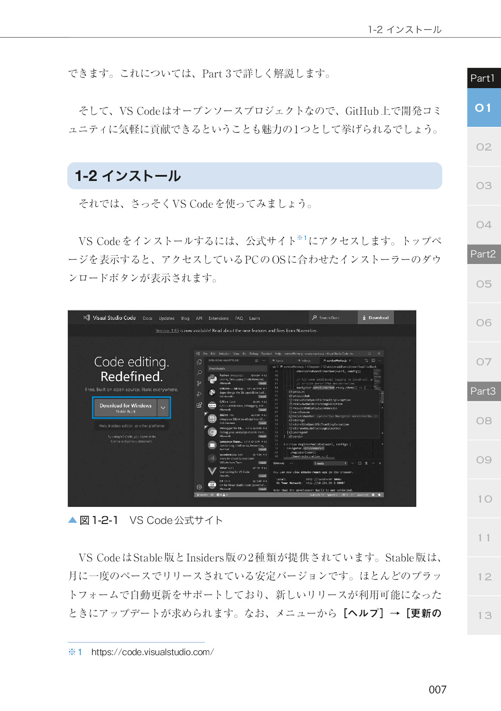Open the Search icon in the VS Code activity bar
The image size is (501, 711).
(x=199, y=373)
